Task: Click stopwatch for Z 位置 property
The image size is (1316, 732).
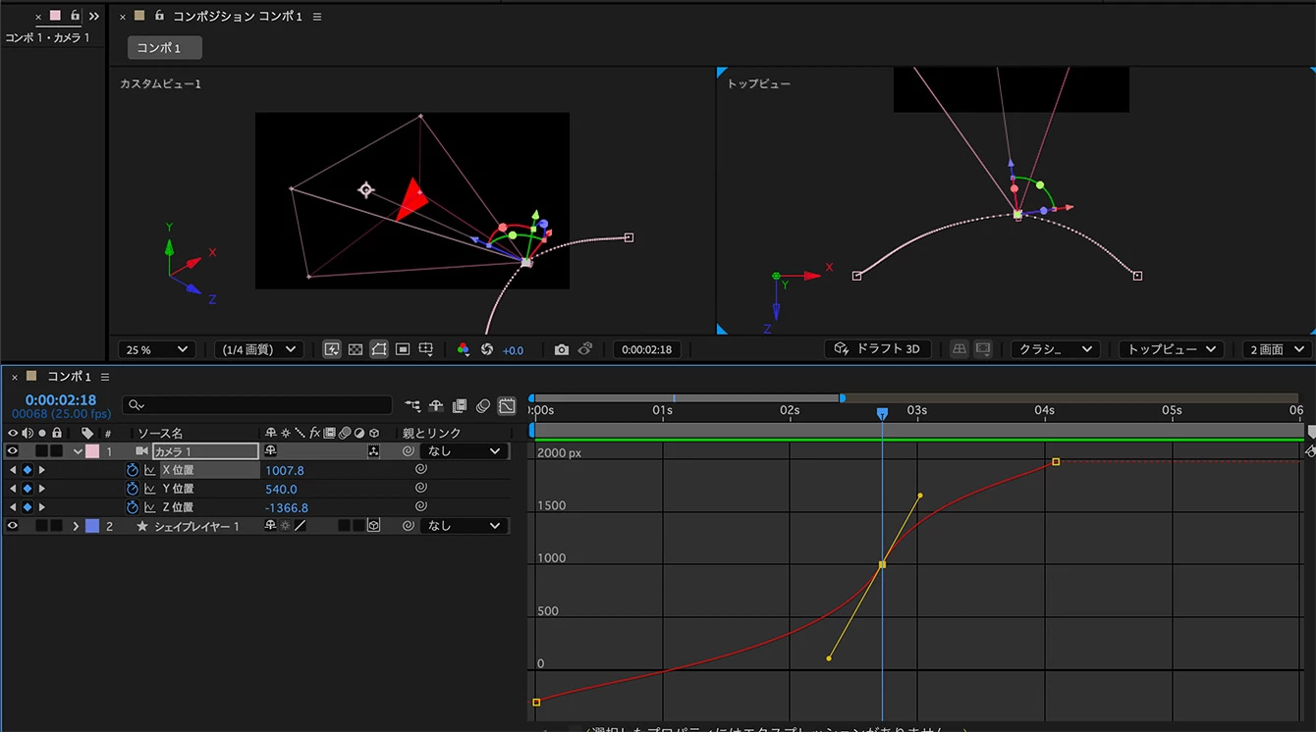Action: 133,507
